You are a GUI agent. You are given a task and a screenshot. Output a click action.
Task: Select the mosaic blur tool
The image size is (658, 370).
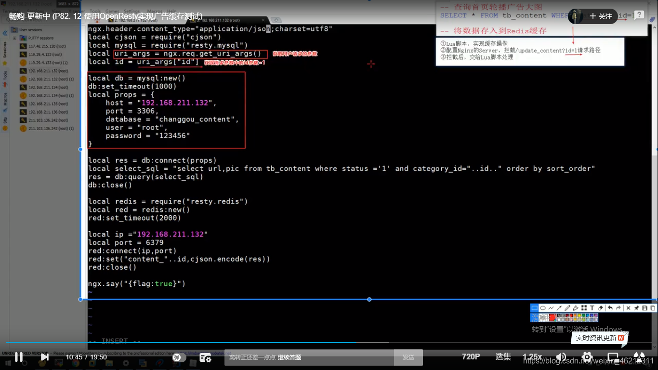(584, 308)
